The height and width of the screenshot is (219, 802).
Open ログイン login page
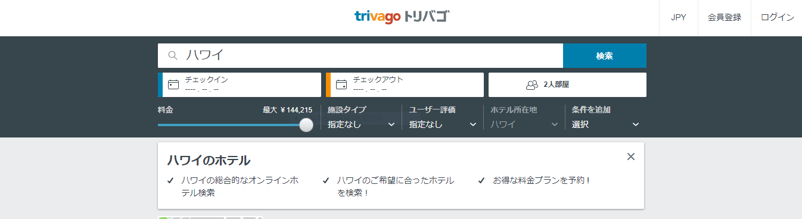click(x=777, y=18)
